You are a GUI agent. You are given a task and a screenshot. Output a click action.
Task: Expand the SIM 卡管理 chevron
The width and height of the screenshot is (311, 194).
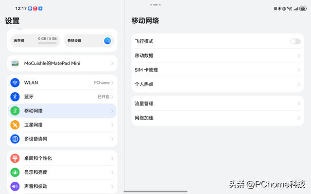[x=299, y=70]
